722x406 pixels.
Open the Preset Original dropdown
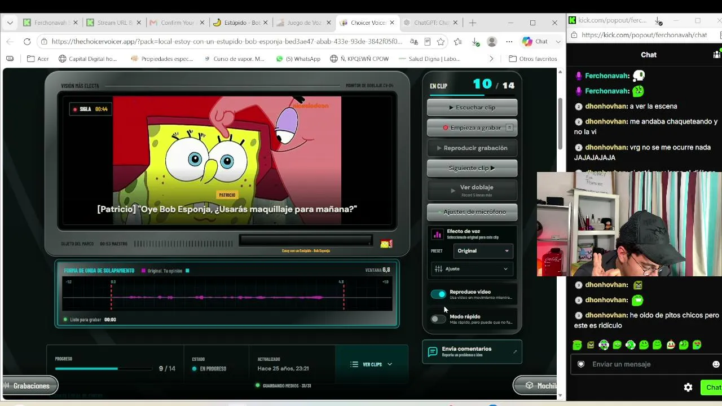(x=483, y=251)
